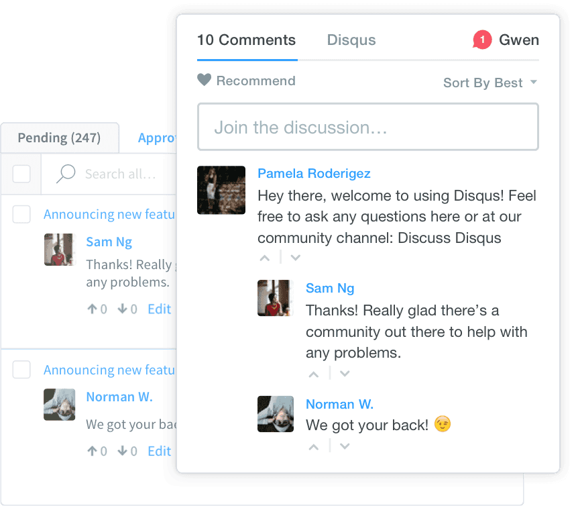Switch to the Disqus tab
The width and height of the screenshot is (574, 506).
pos(351,40)
